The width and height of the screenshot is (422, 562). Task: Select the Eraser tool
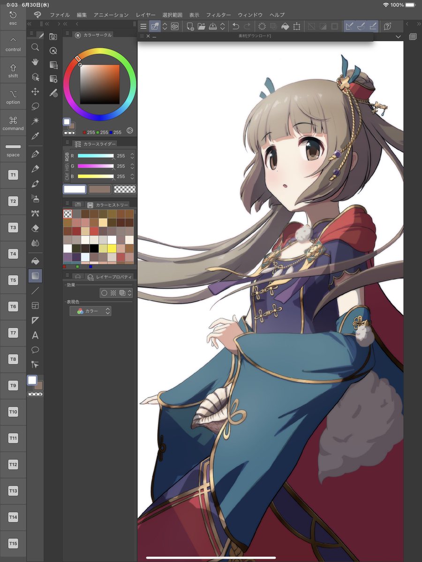[x=35, y=228]
